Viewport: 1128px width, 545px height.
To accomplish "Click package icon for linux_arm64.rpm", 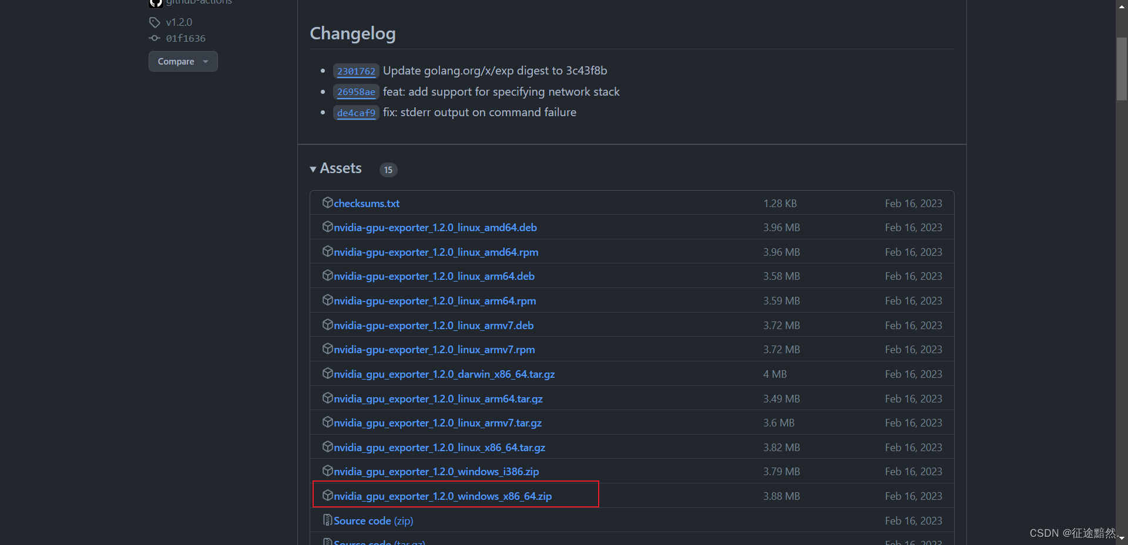I will click(328, 300).
